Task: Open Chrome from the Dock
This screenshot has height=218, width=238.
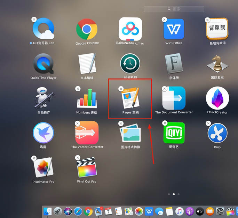Action: tap(88, 211)
